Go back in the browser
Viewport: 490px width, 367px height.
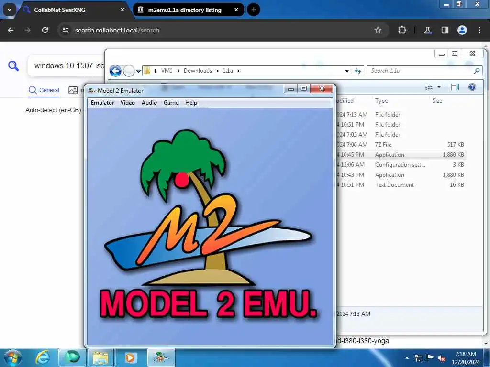coord(11,30)
